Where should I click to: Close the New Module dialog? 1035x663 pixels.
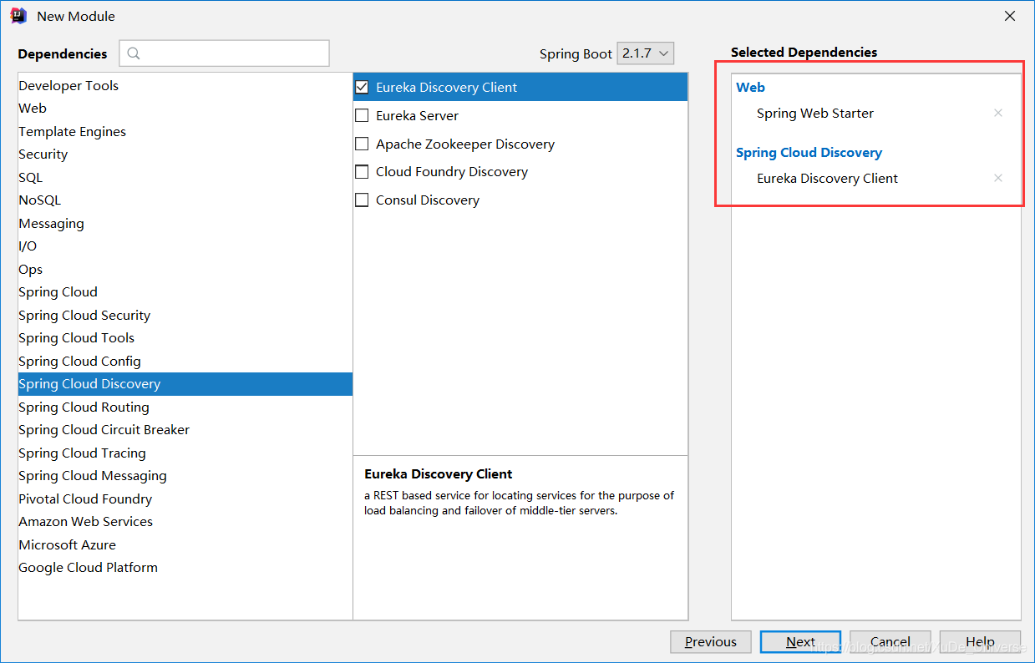coord(1009,16)
